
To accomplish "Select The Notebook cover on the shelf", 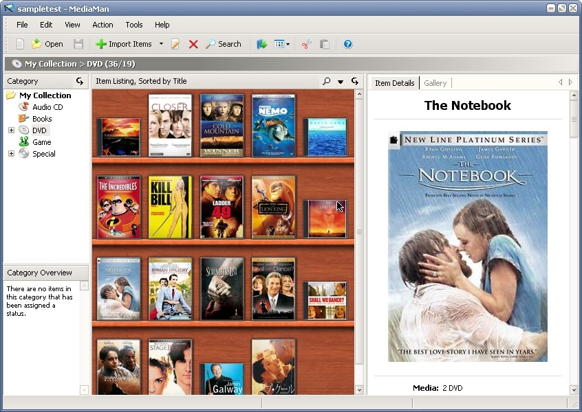I will pos(119,289).
